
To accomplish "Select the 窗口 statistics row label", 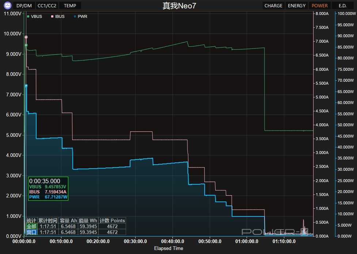I will click(32, 232).
